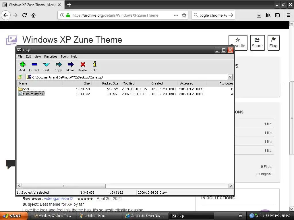Go up one folder level in 7-Zip
294x220 pixels.
pos(20,77)
